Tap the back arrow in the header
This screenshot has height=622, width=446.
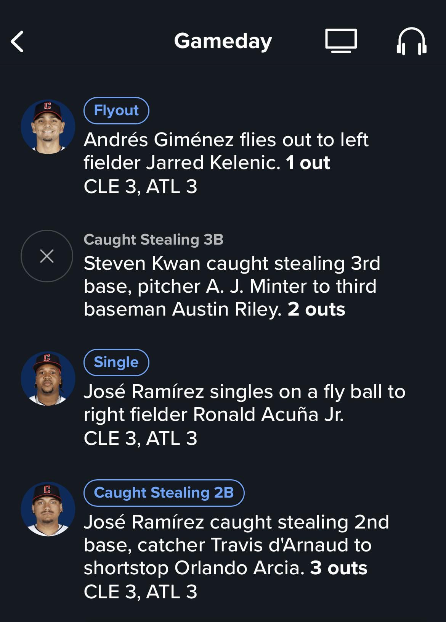tap(17, 41)
